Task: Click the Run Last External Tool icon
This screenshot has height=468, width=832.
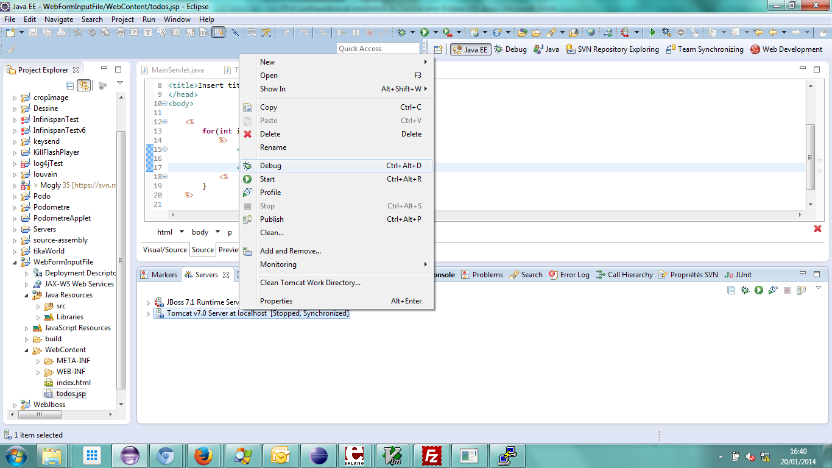Action: (448, 32)
